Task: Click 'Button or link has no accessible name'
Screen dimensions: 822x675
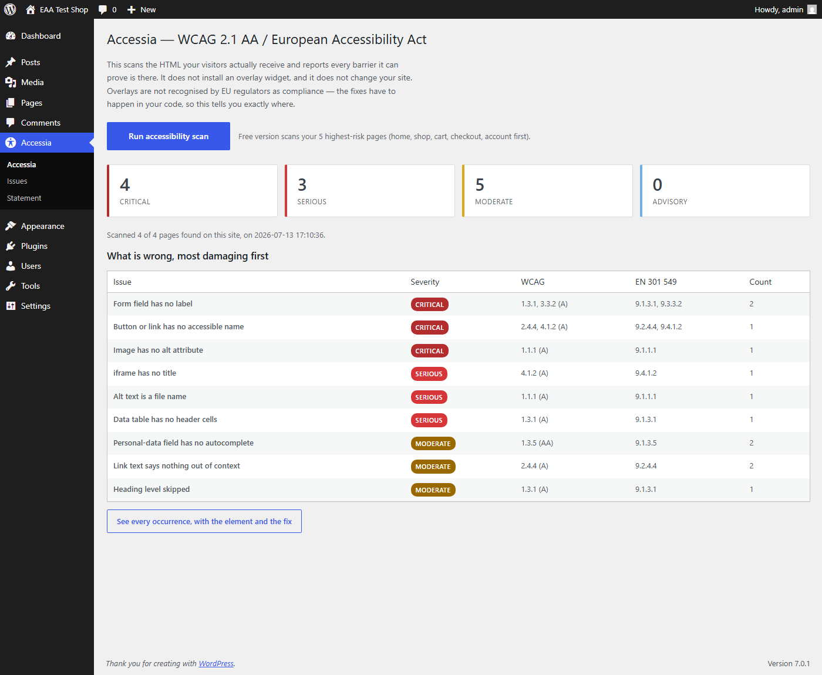Action: click(178, 327)
